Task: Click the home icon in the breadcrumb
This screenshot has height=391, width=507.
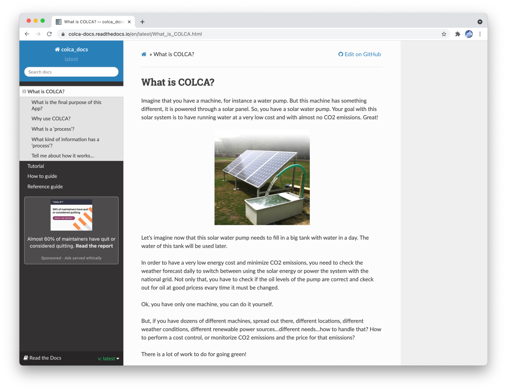Action: click(144, 54)
